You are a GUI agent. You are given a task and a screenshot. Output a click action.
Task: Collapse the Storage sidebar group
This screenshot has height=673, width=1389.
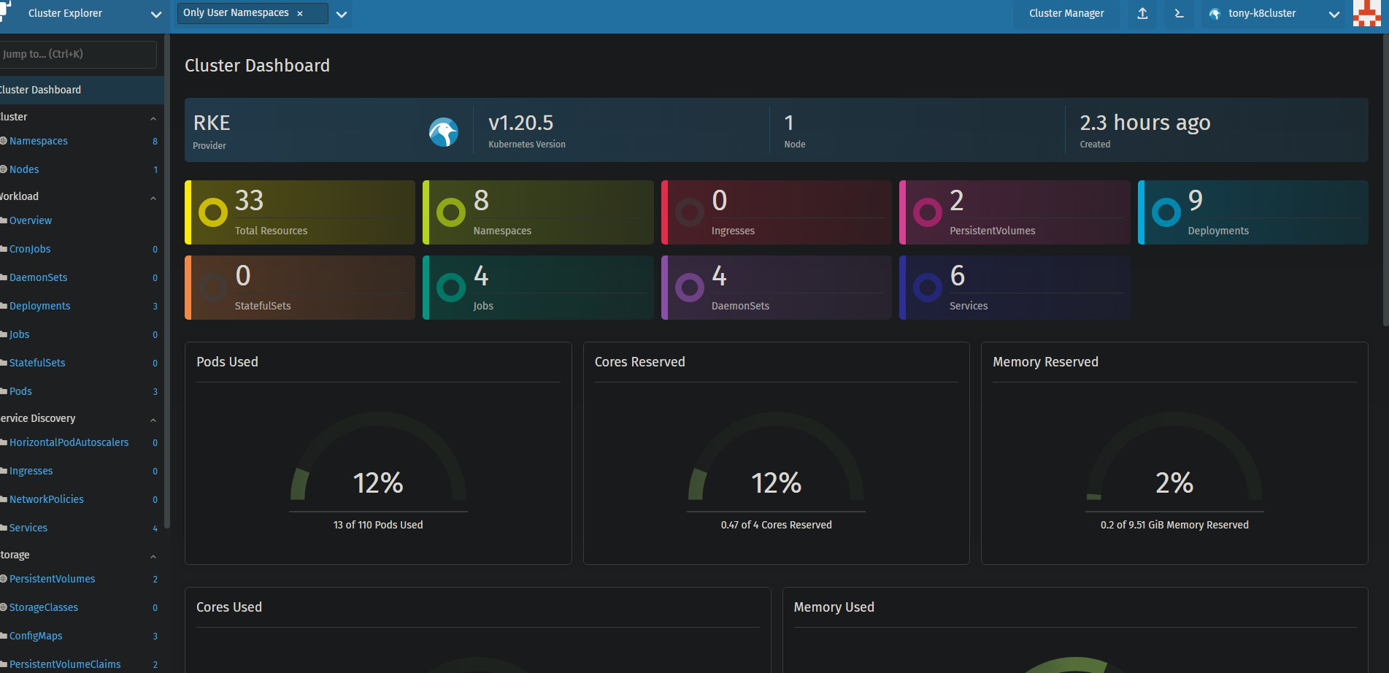(153, 556)
